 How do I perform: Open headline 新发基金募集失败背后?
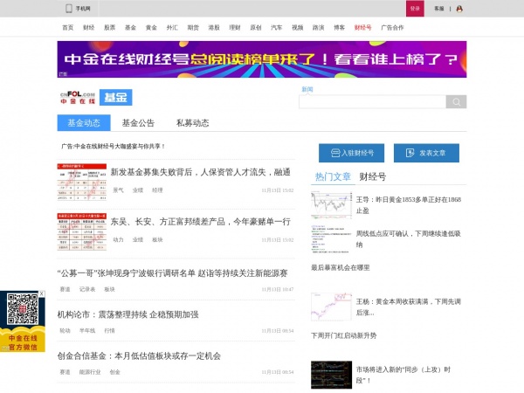[201, 172]
